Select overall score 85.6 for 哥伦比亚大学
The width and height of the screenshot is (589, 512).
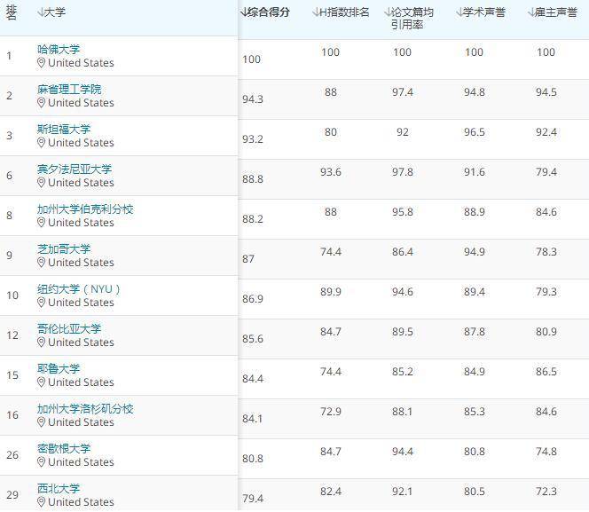point(253,339)
